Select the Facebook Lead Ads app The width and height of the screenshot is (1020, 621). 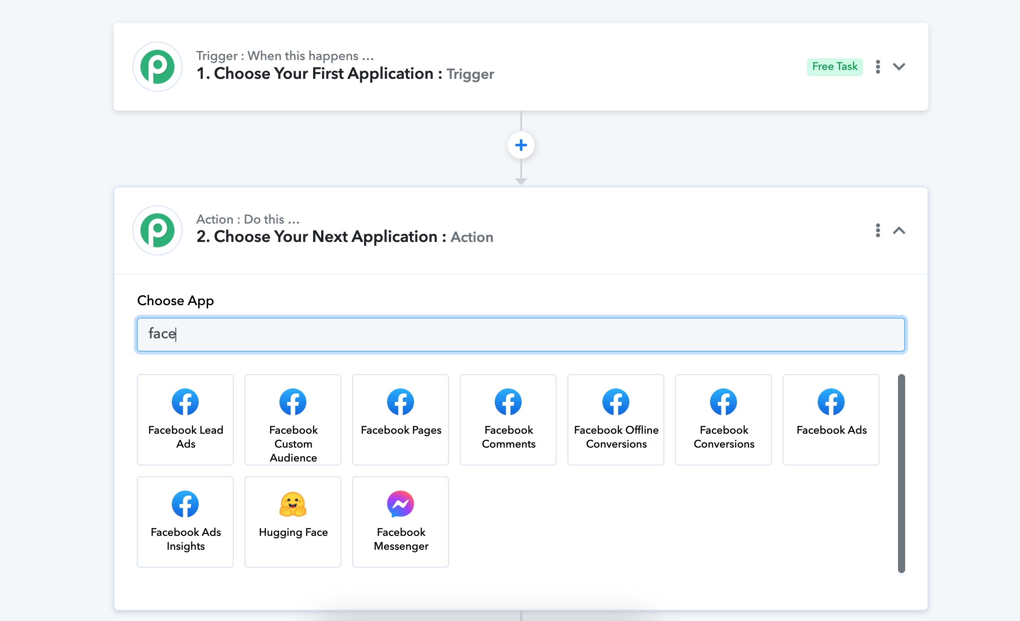point(185,420)
